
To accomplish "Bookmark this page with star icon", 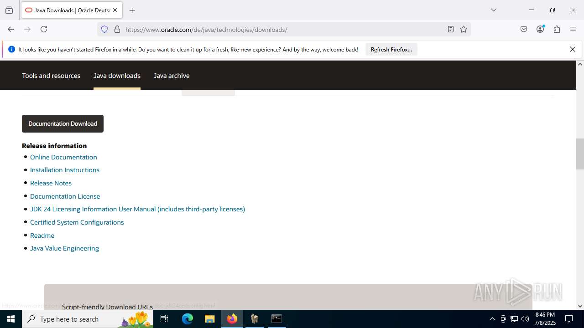I will tap(464, 29).
